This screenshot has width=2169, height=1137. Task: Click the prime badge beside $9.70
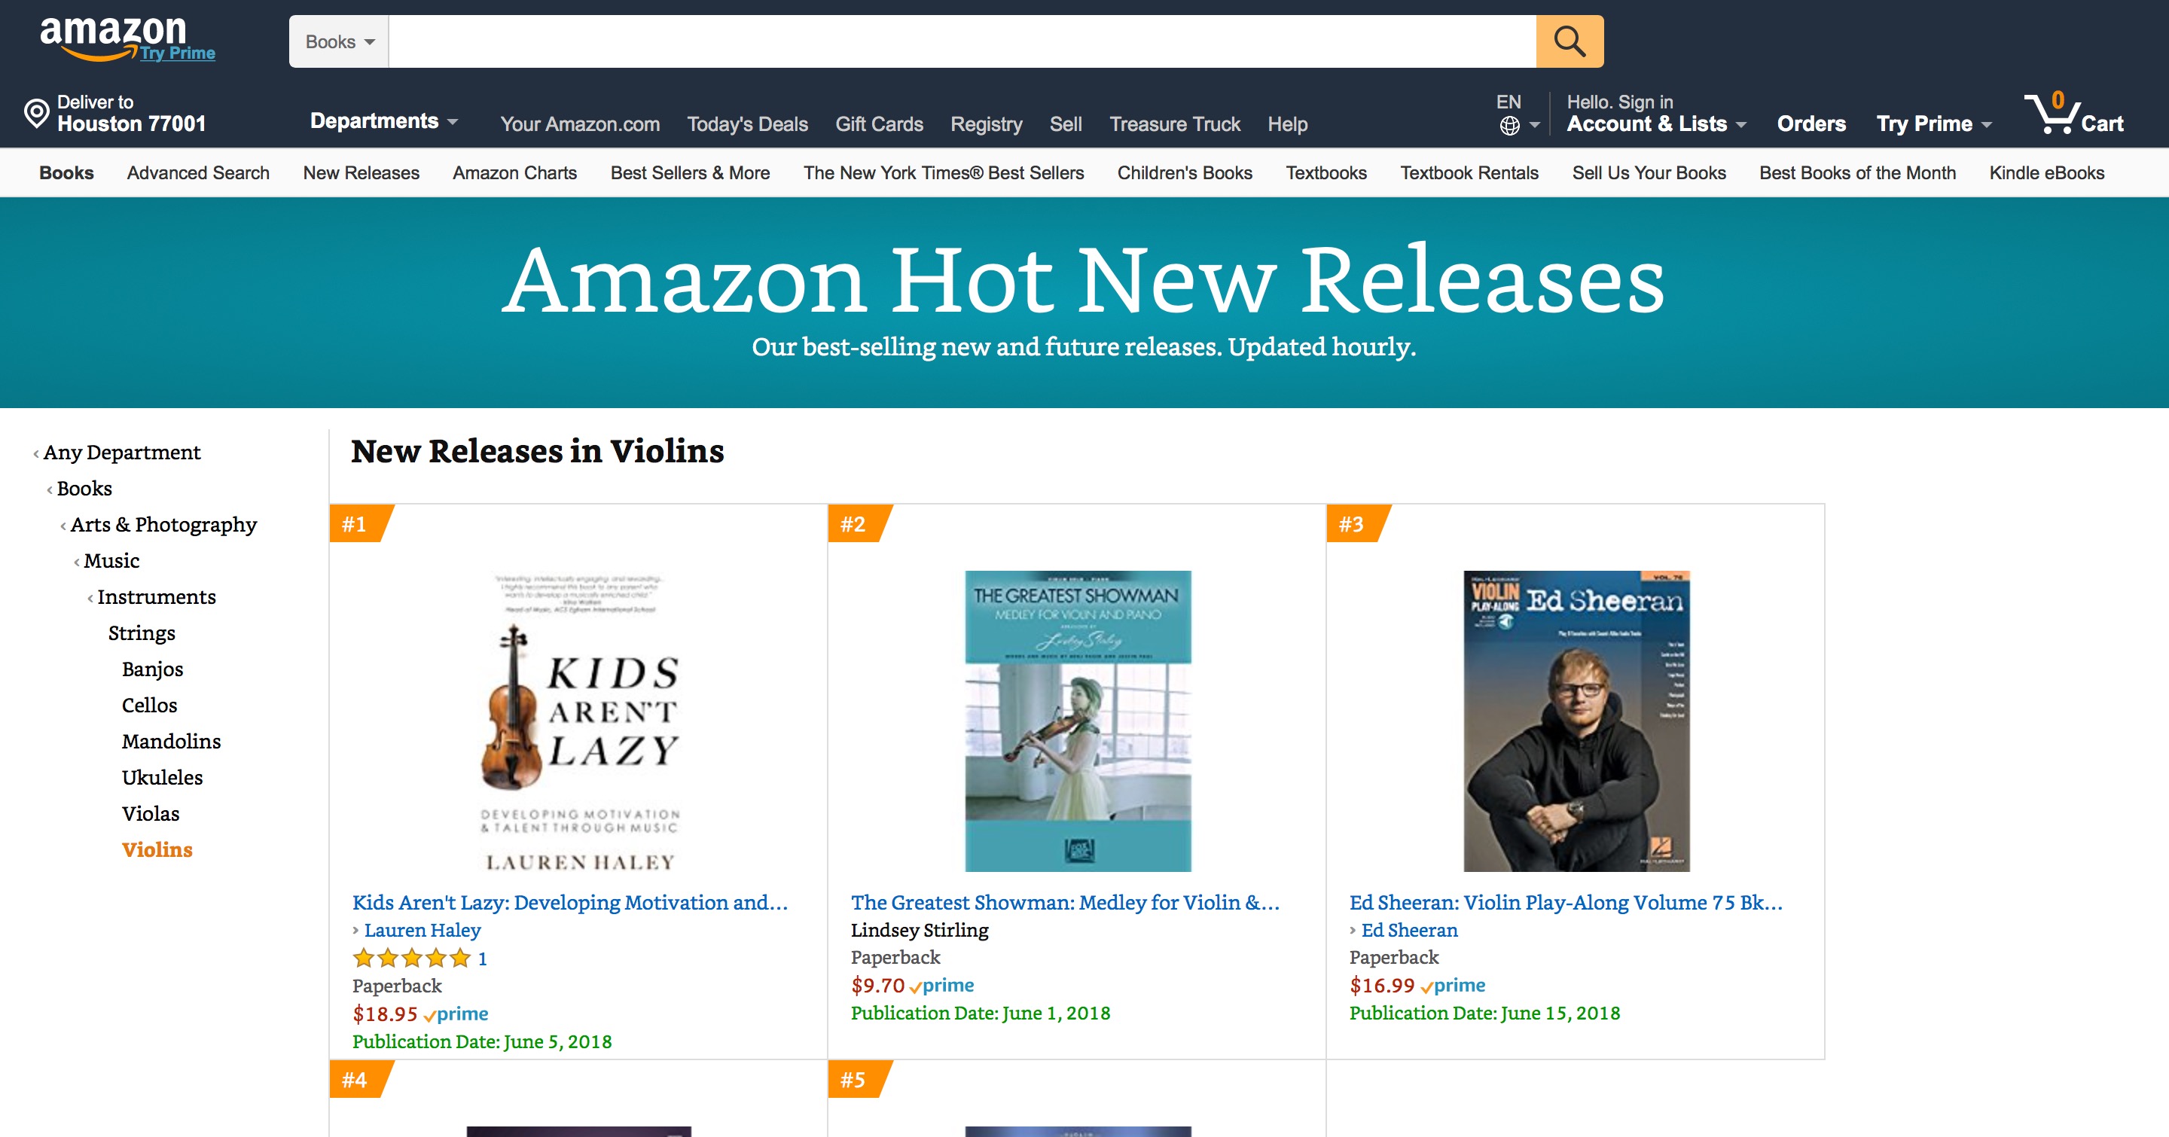coord(941,986)
